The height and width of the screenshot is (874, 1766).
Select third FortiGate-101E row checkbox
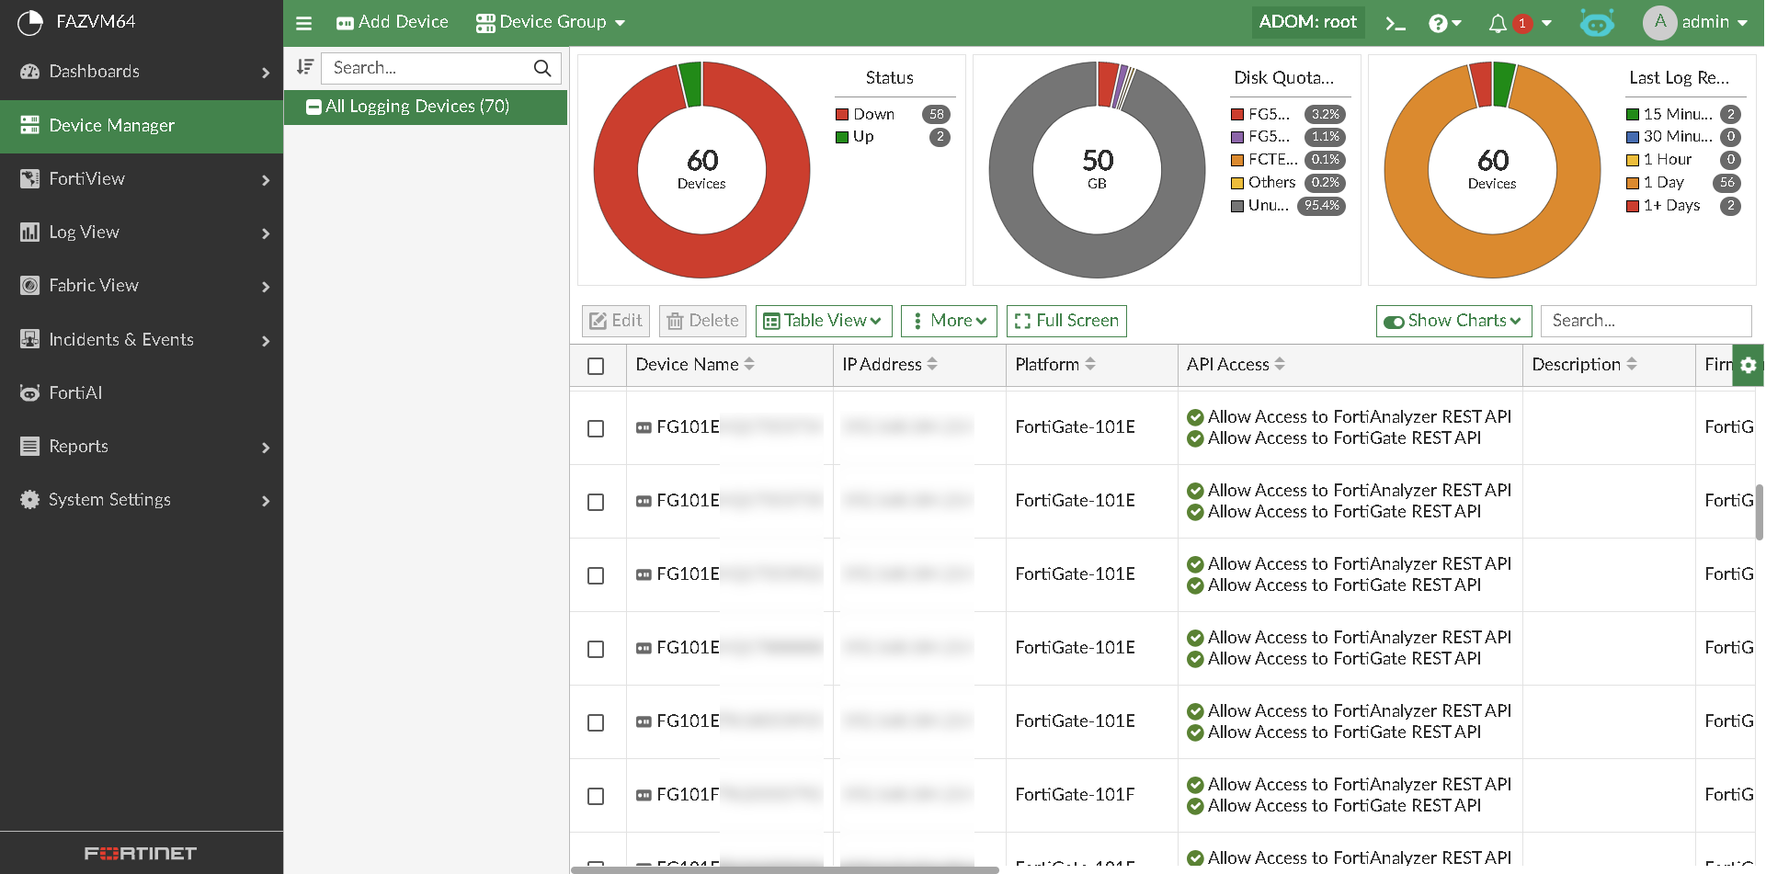point(596,575)
